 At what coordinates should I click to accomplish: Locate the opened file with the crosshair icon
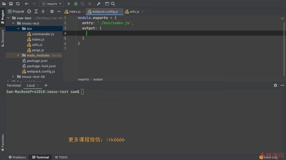pyautogui.click(x=29, y=12)
